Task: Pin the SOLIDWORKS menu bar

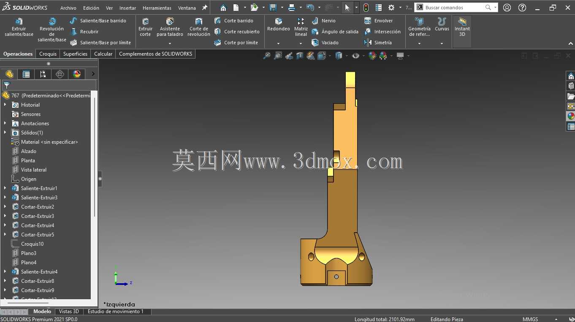Action: [x=205, y=8]
